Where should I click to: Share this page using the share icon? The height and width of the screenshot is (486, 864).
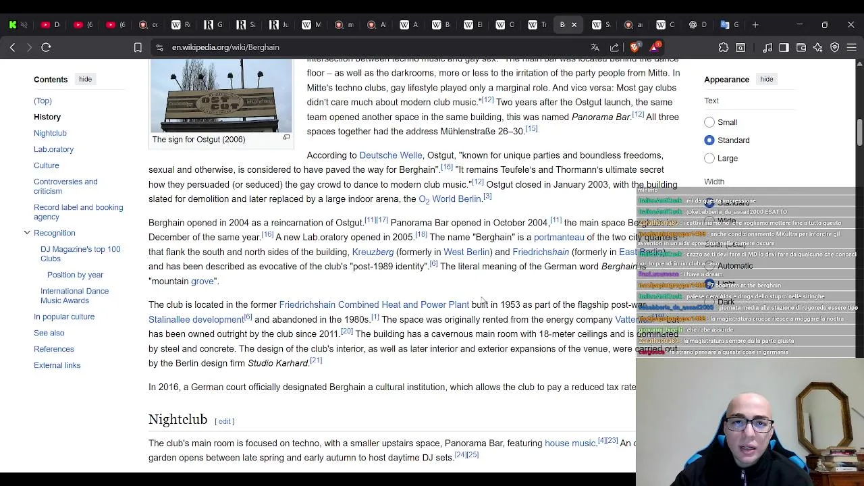click(614, 47)
